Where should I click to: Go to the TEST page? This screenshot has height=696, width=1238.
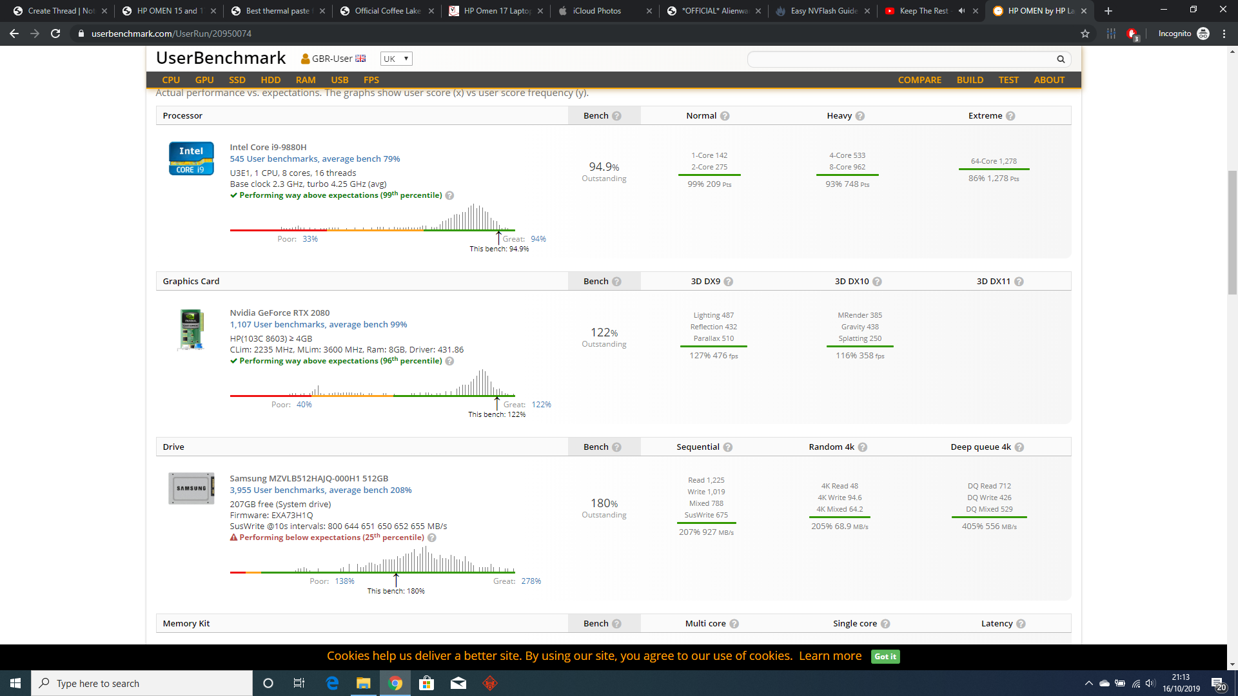(x=1008, y=80)
